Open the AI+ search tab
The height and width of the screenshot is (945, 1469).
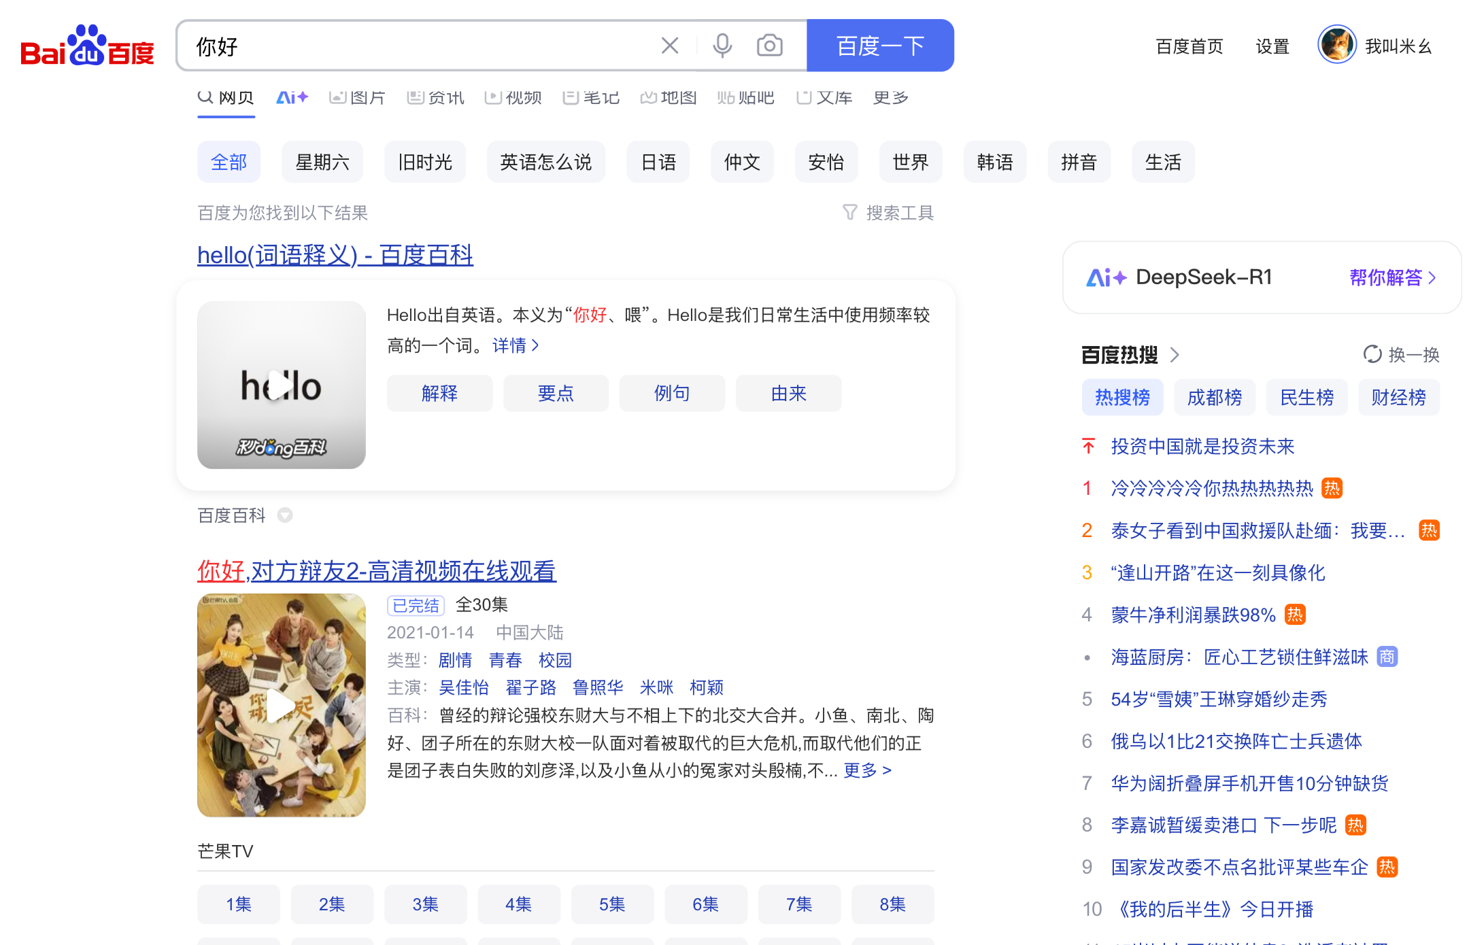[x=292, y=98]
